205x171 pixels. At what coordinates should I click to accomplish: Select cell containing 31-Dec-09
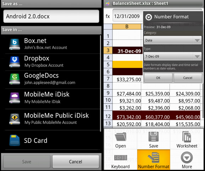coord(127,50)
